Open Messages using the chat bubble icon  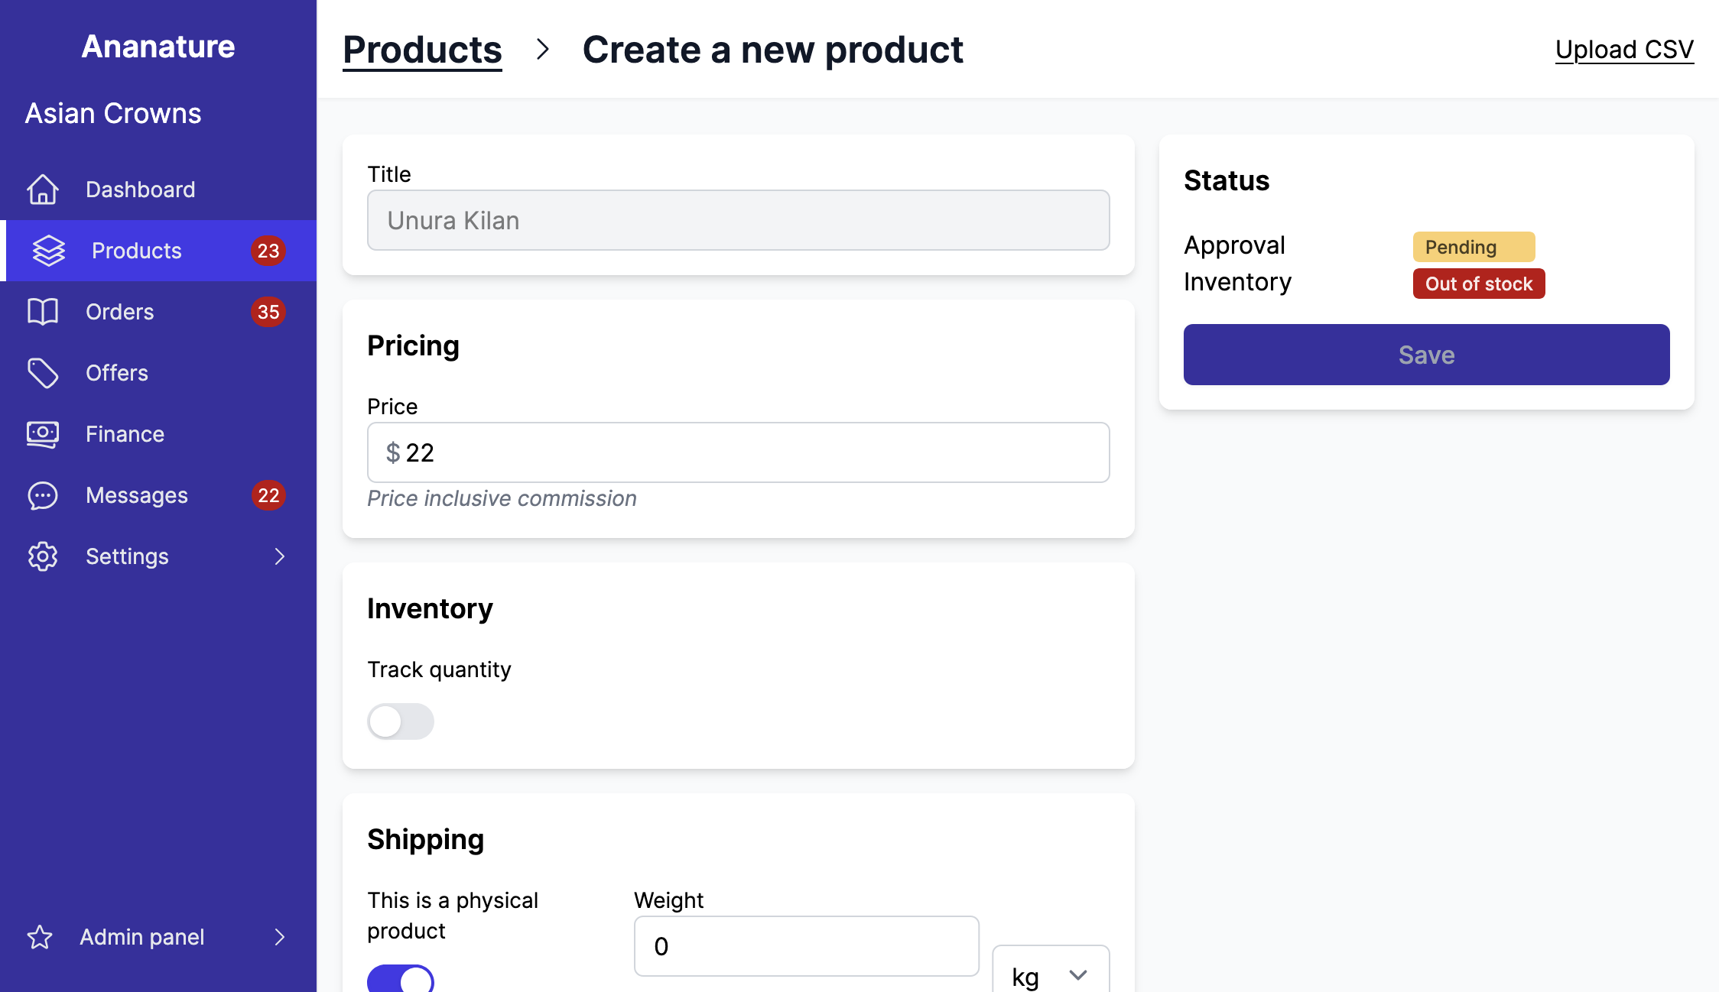(43, 495)
